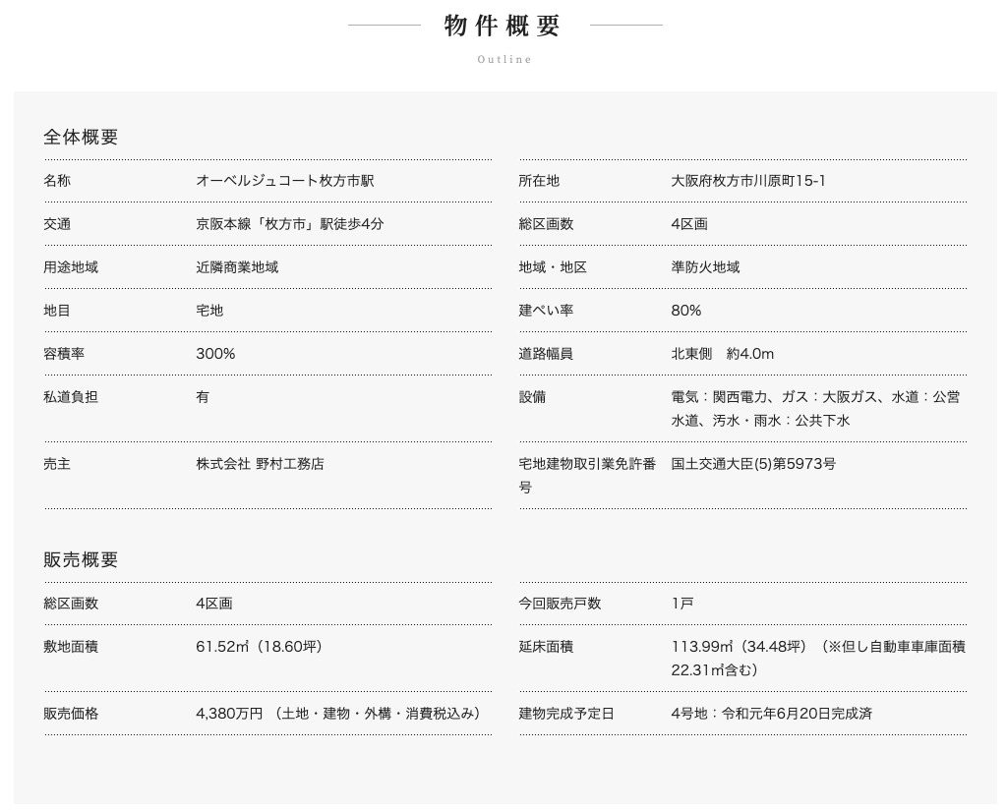The image size is (1007, 810).
Task: Click the 近隣商業地域 zoning value
Action: coord(236,267)
